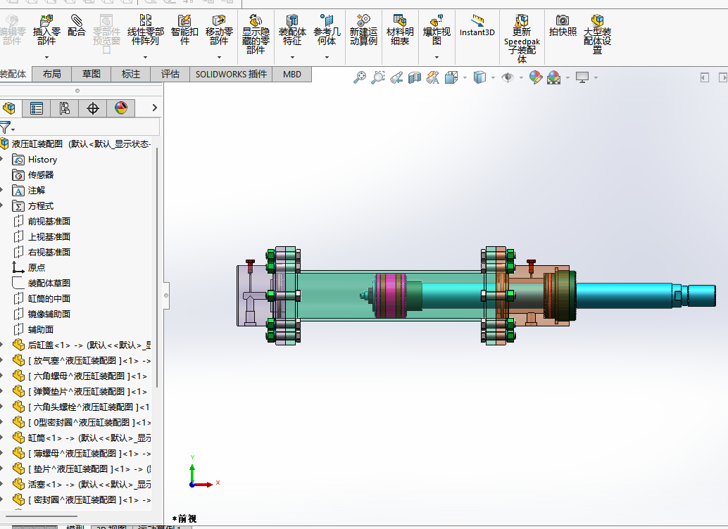Viewport: 728px width, 529px height.
Task: Click Apply Scene icon
Action: (553, 77)
